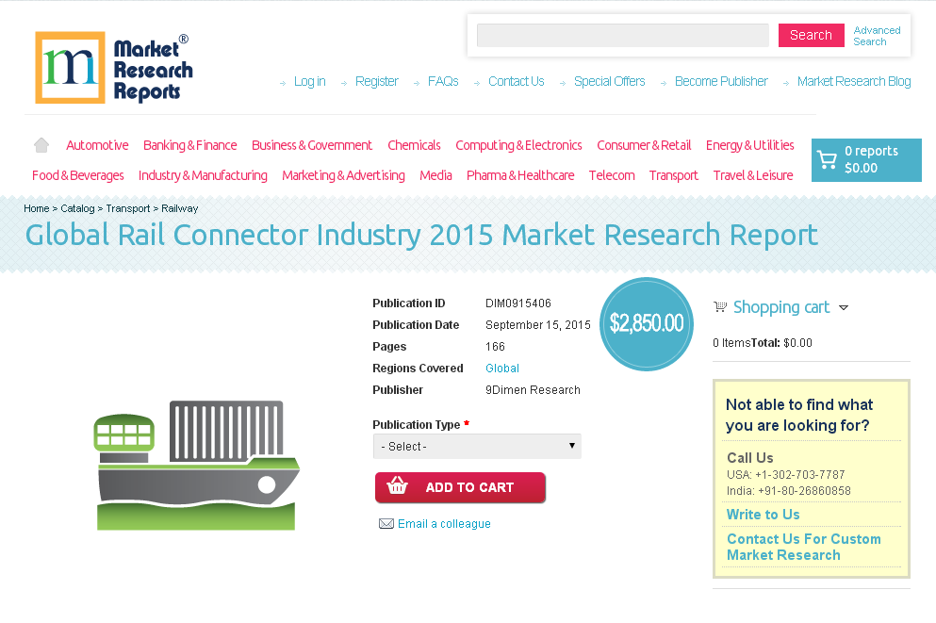Open the FAQs link
Screen dimensions: 936x623
tap(443, 81)
